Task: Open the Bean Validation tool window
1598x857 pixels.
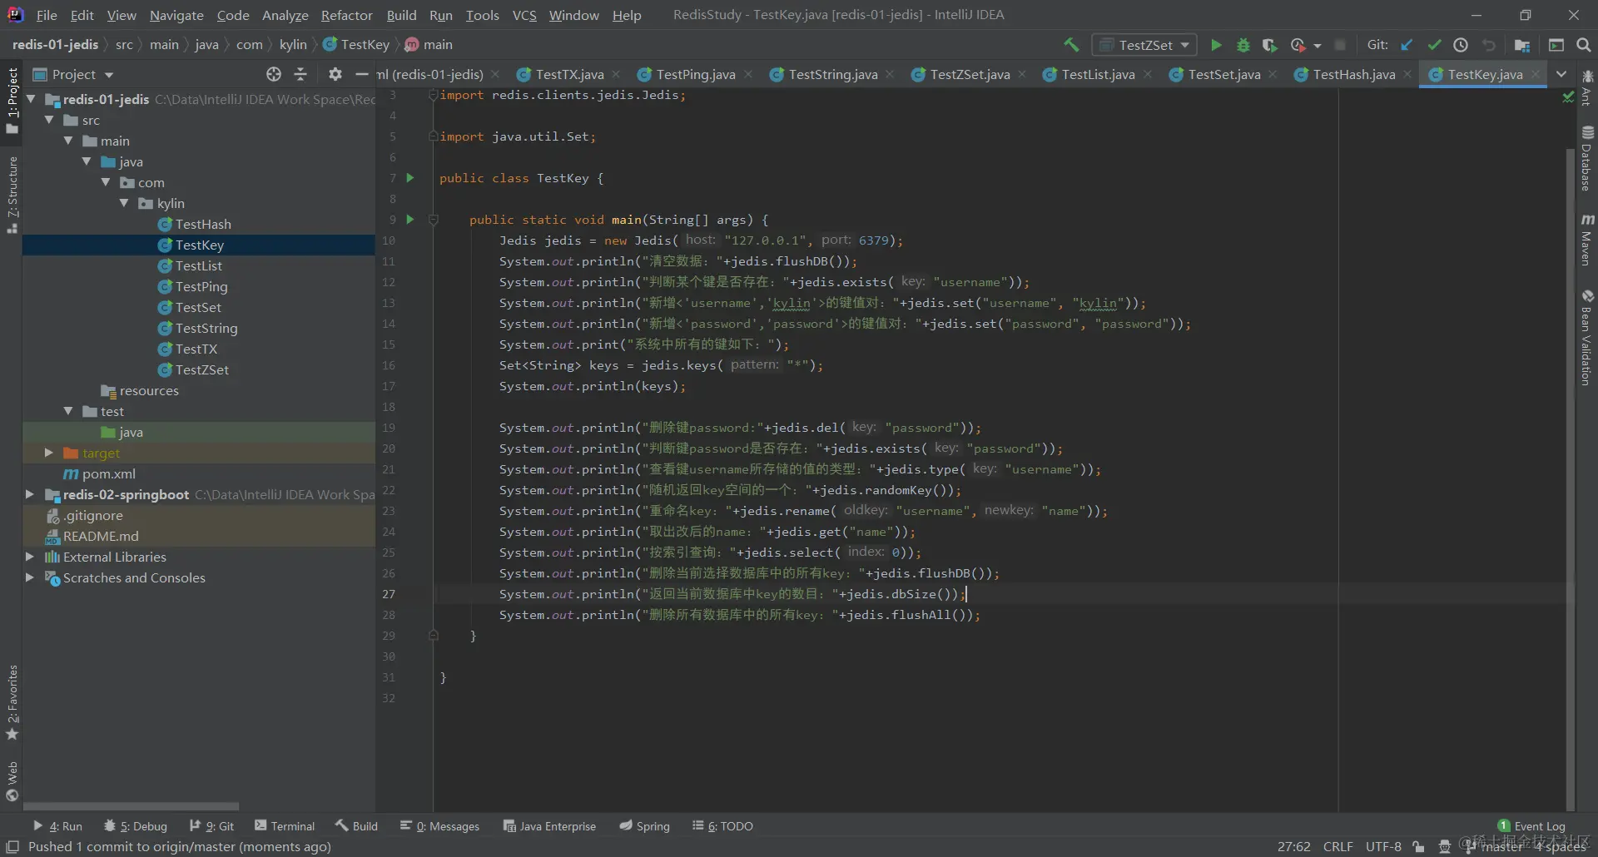Action: pos(1587,337)
